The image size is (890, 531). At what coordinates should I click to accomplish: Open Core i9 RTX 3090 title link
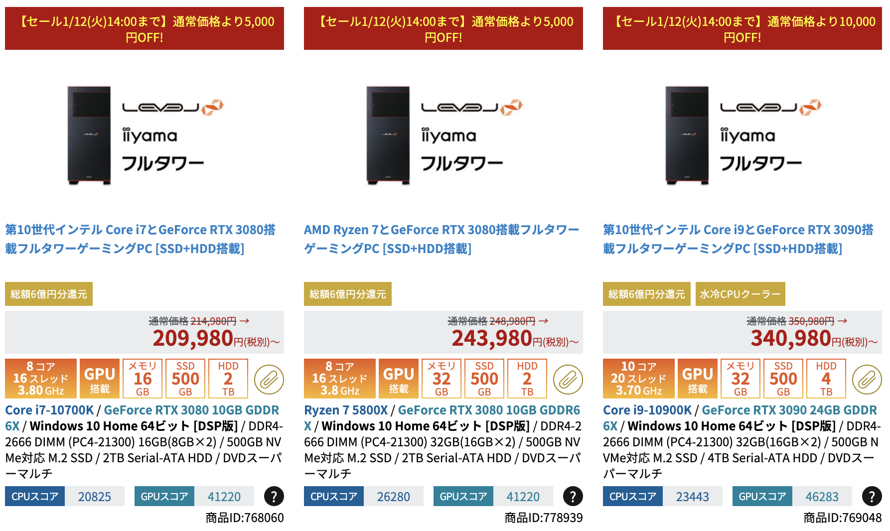[x=738, y=239]
